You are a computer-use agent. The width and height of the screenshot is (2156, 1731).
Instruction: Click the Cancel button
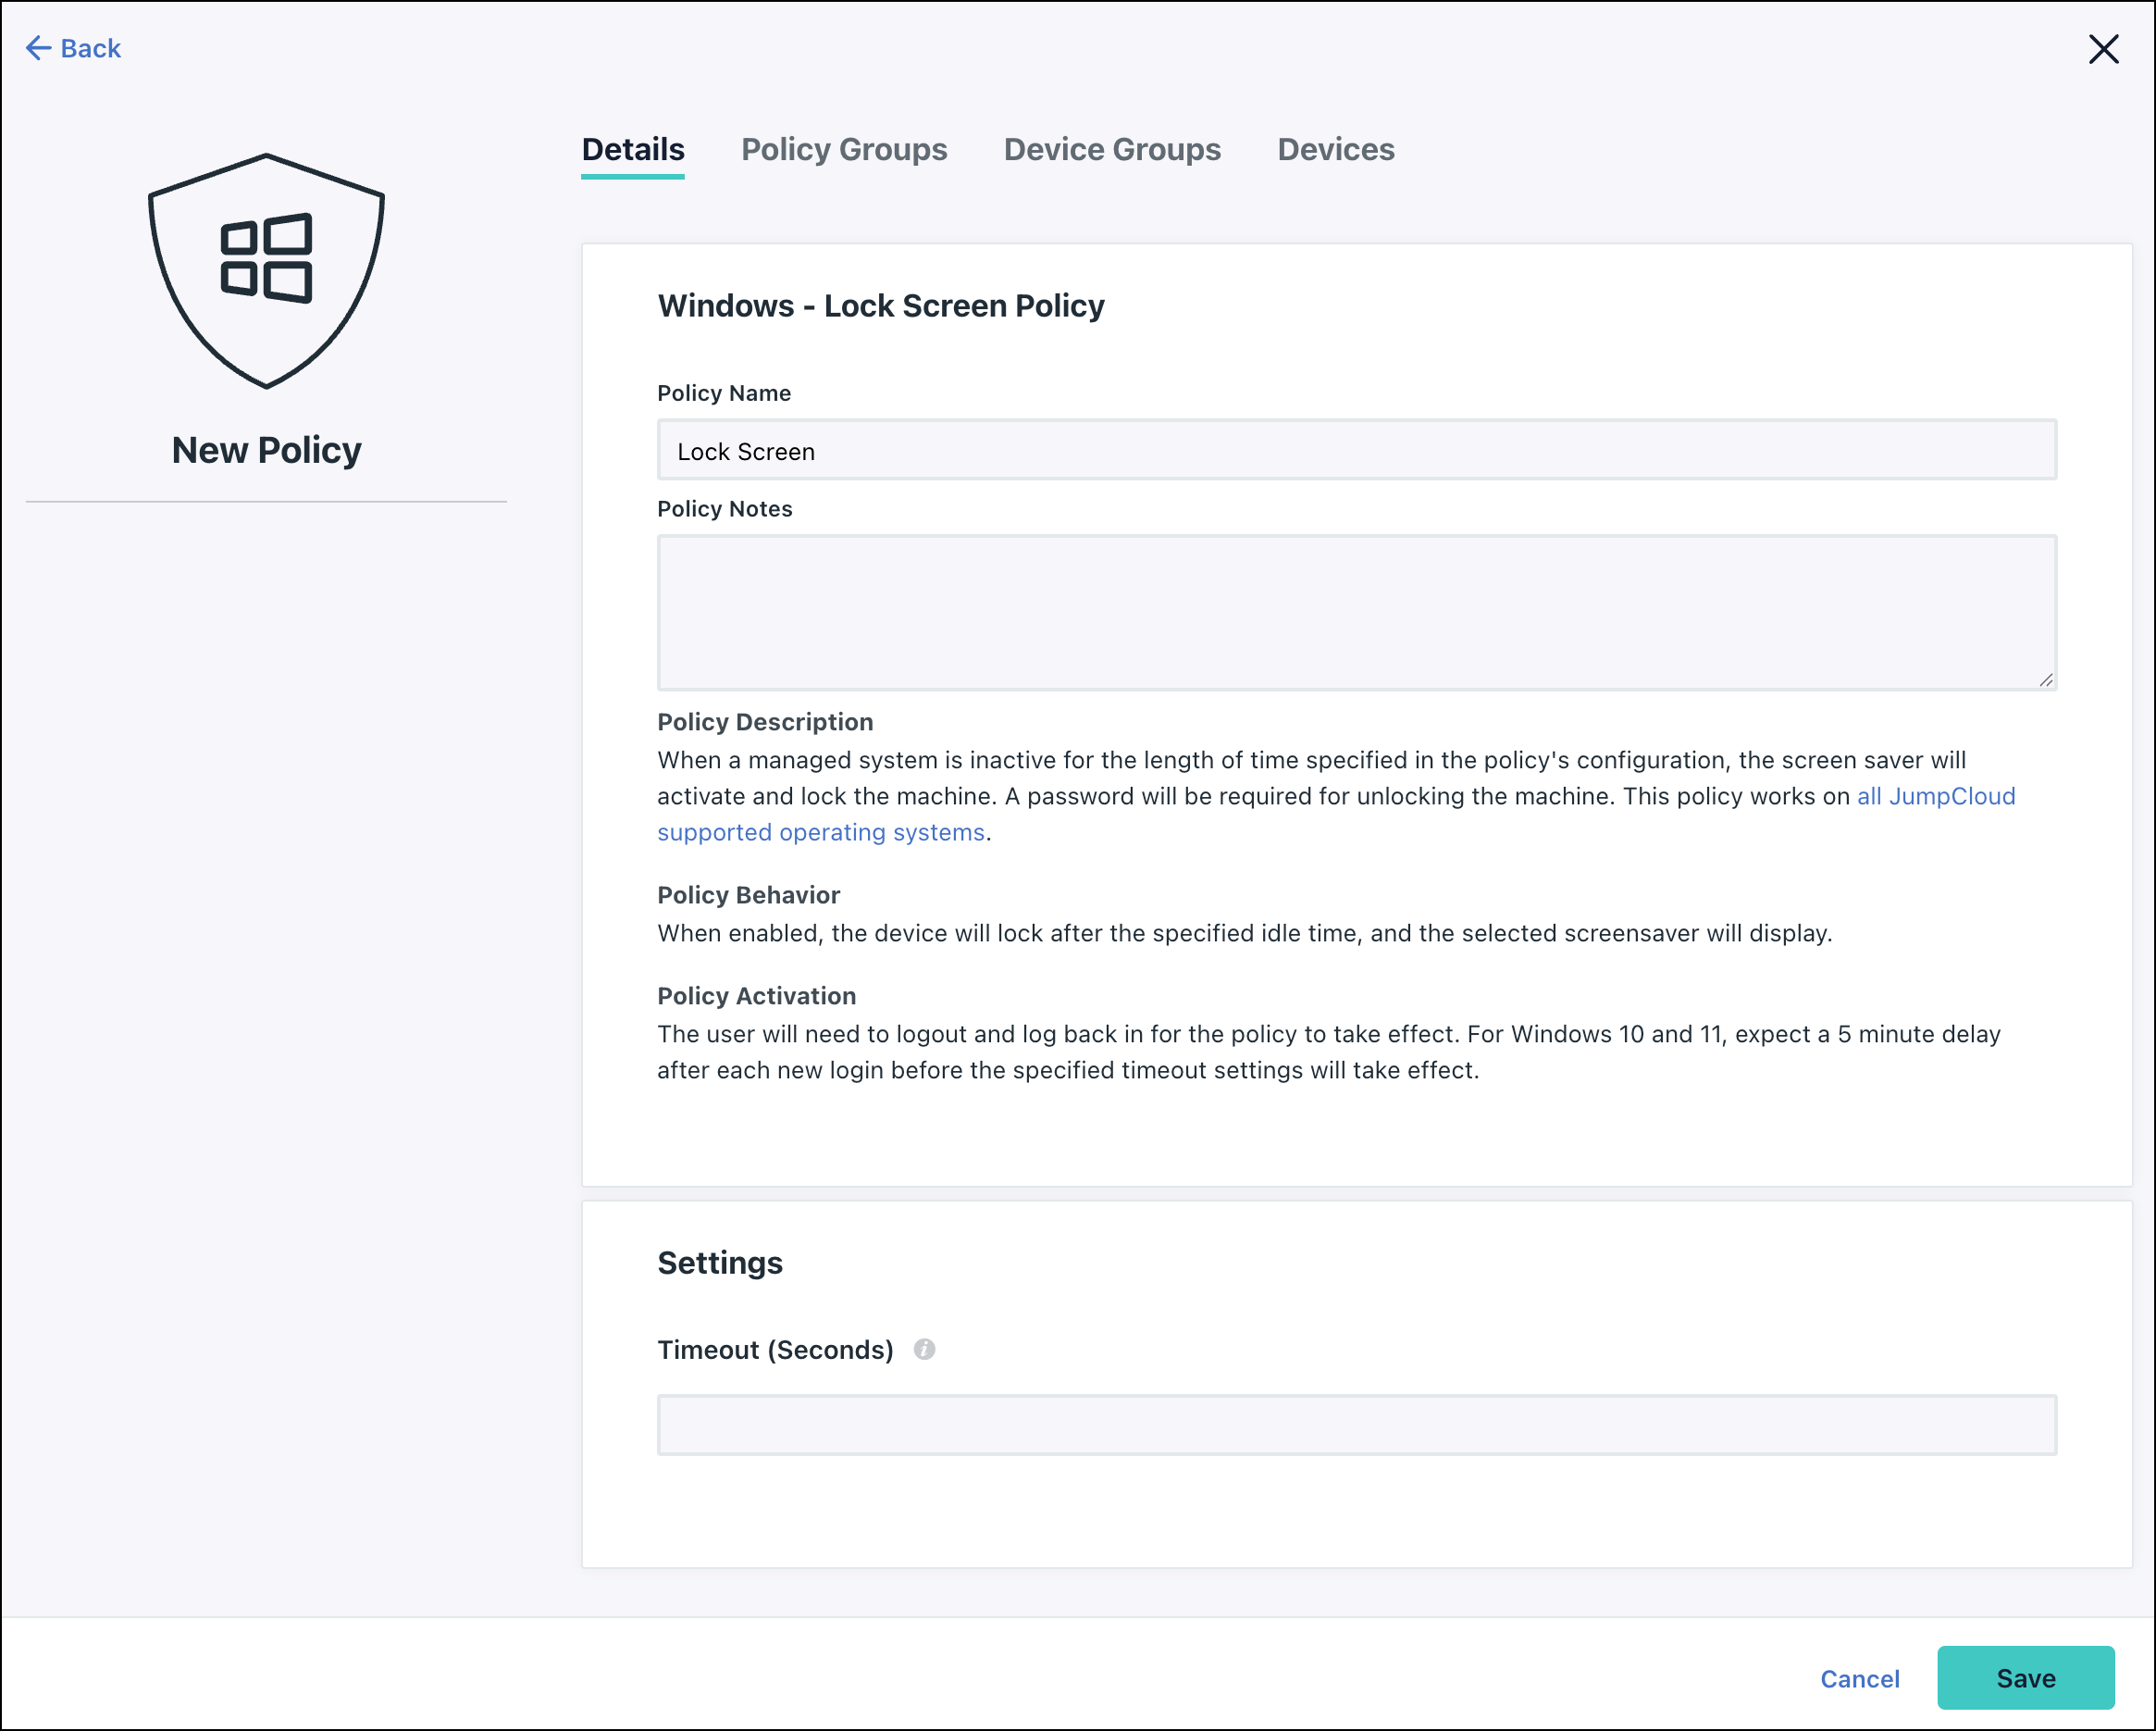tap(1859, 1679)
